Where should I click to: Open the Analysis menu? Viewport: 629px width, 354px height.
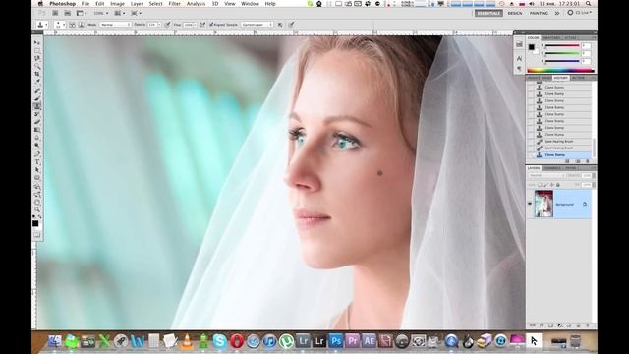[x=196, y=4]
